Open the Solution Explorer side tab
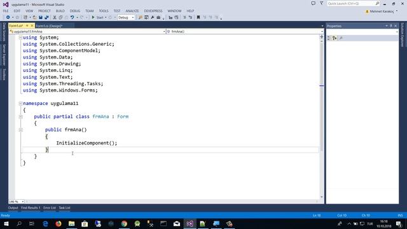Viewport: 407px width, 229px height. tap(403, 35)
